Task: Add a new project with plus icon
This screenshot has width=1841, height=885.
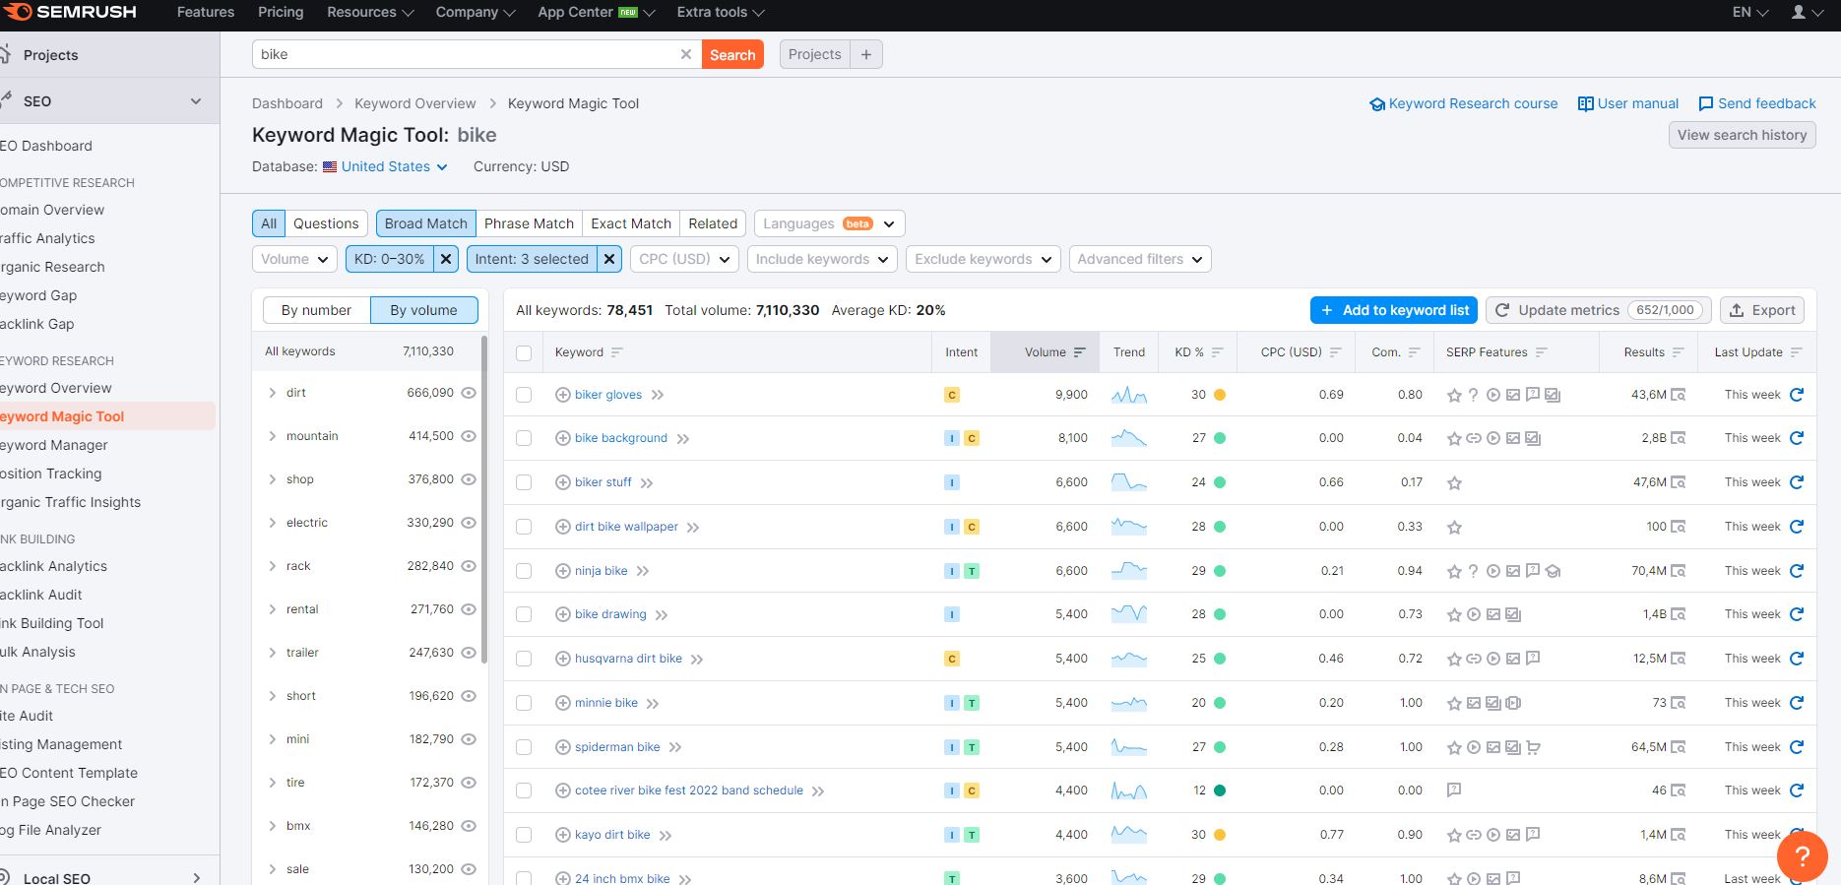Action: (x=865, y=54)
